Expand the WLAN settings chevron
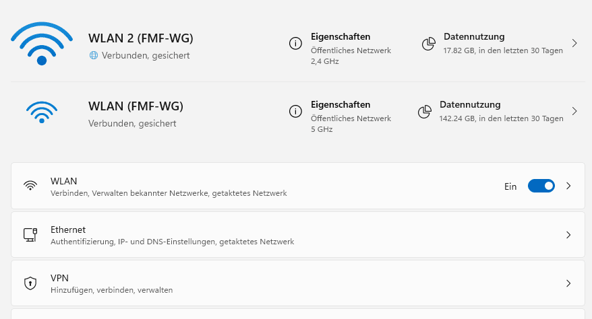 click(568, 186)
